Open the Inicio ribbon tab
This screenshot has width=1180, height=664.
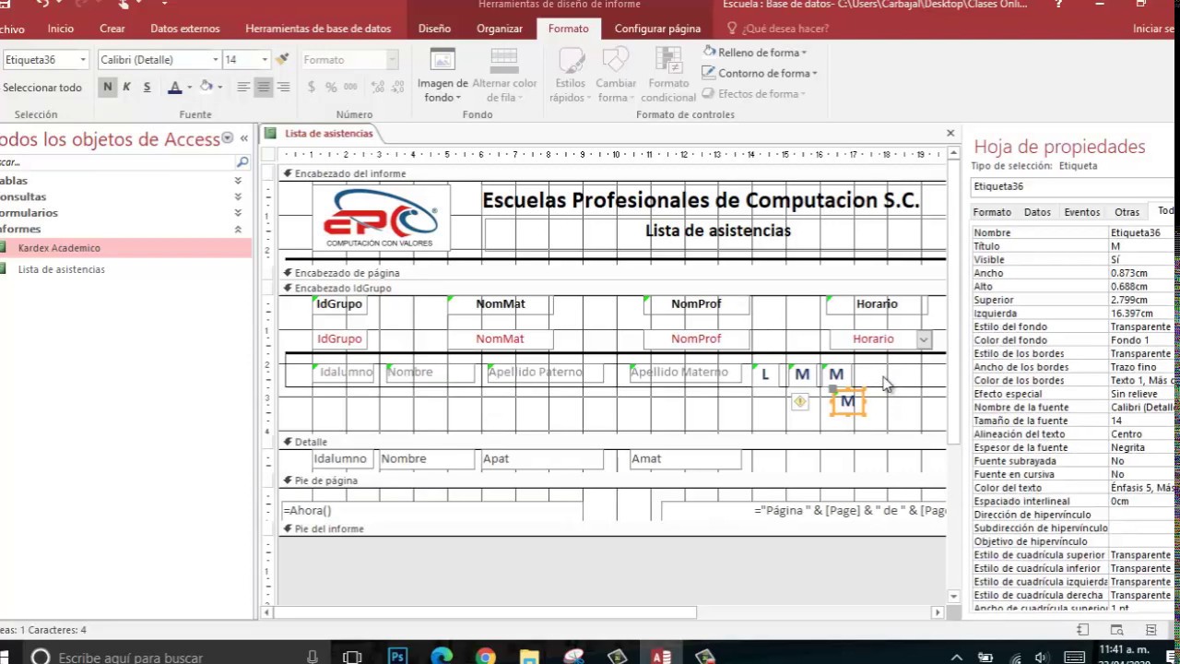(x=61, y=29)
